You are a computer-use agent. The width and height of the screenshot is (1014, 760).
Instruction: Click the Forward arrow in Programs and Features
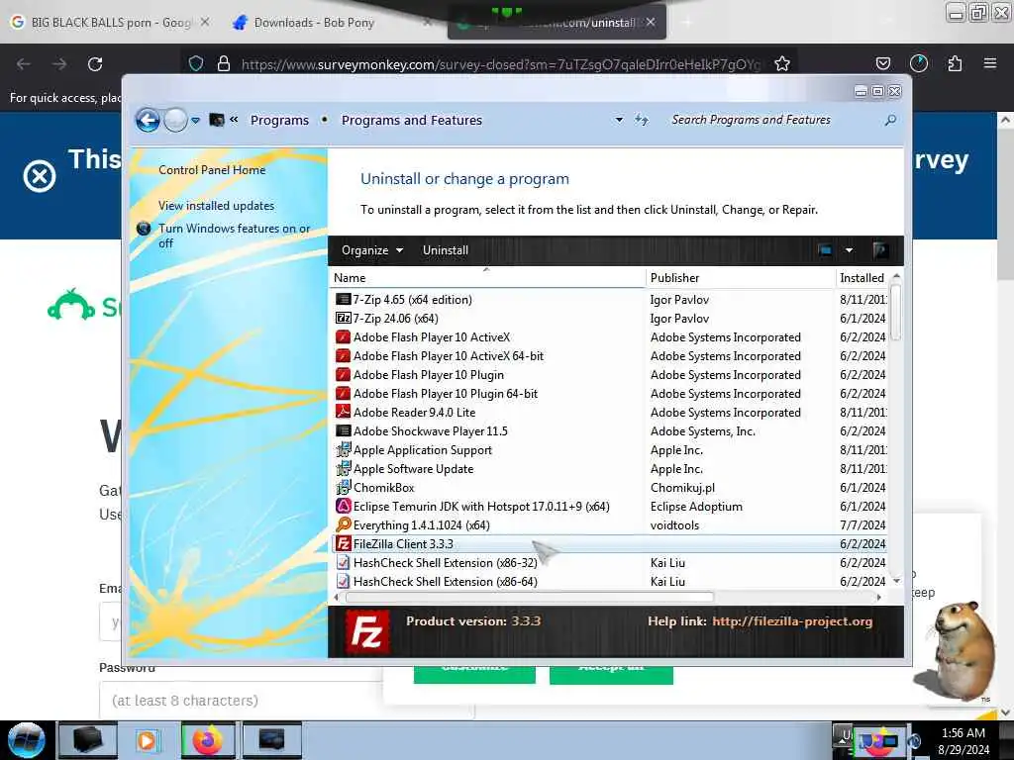tap(175, 120)
